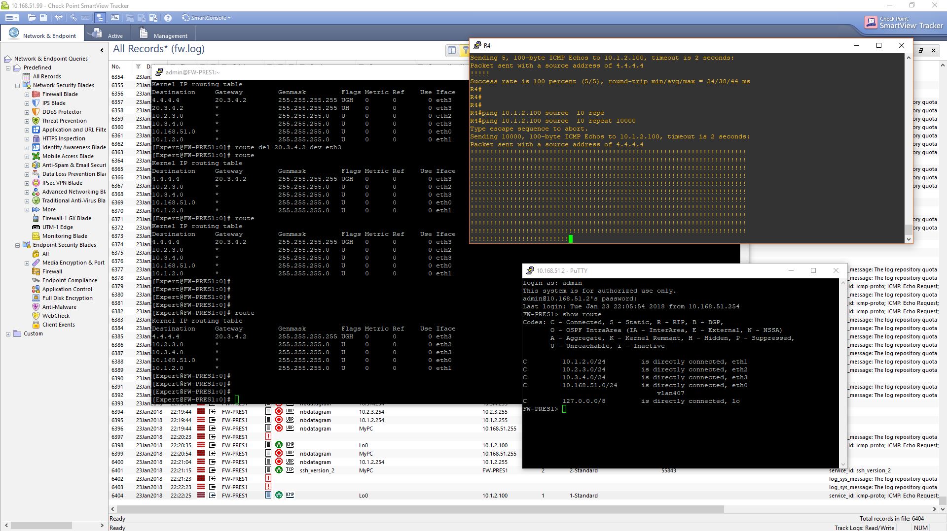
Task: Select the Traditional Anti-Virus Blade icon
Action: 36,200
